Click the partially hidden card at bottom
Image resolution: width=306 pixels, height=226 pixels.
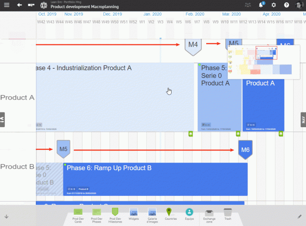140,203
